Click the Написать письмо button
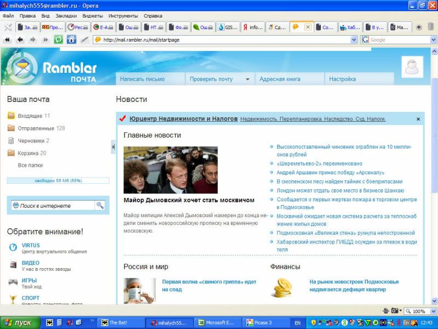Image resolution: width=438 pixels, height=329 pixels. [151, 79]
